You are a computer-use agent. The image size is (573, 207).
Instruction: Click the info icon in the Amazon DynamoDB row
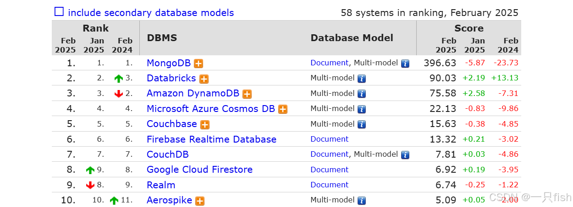point(362,94)
